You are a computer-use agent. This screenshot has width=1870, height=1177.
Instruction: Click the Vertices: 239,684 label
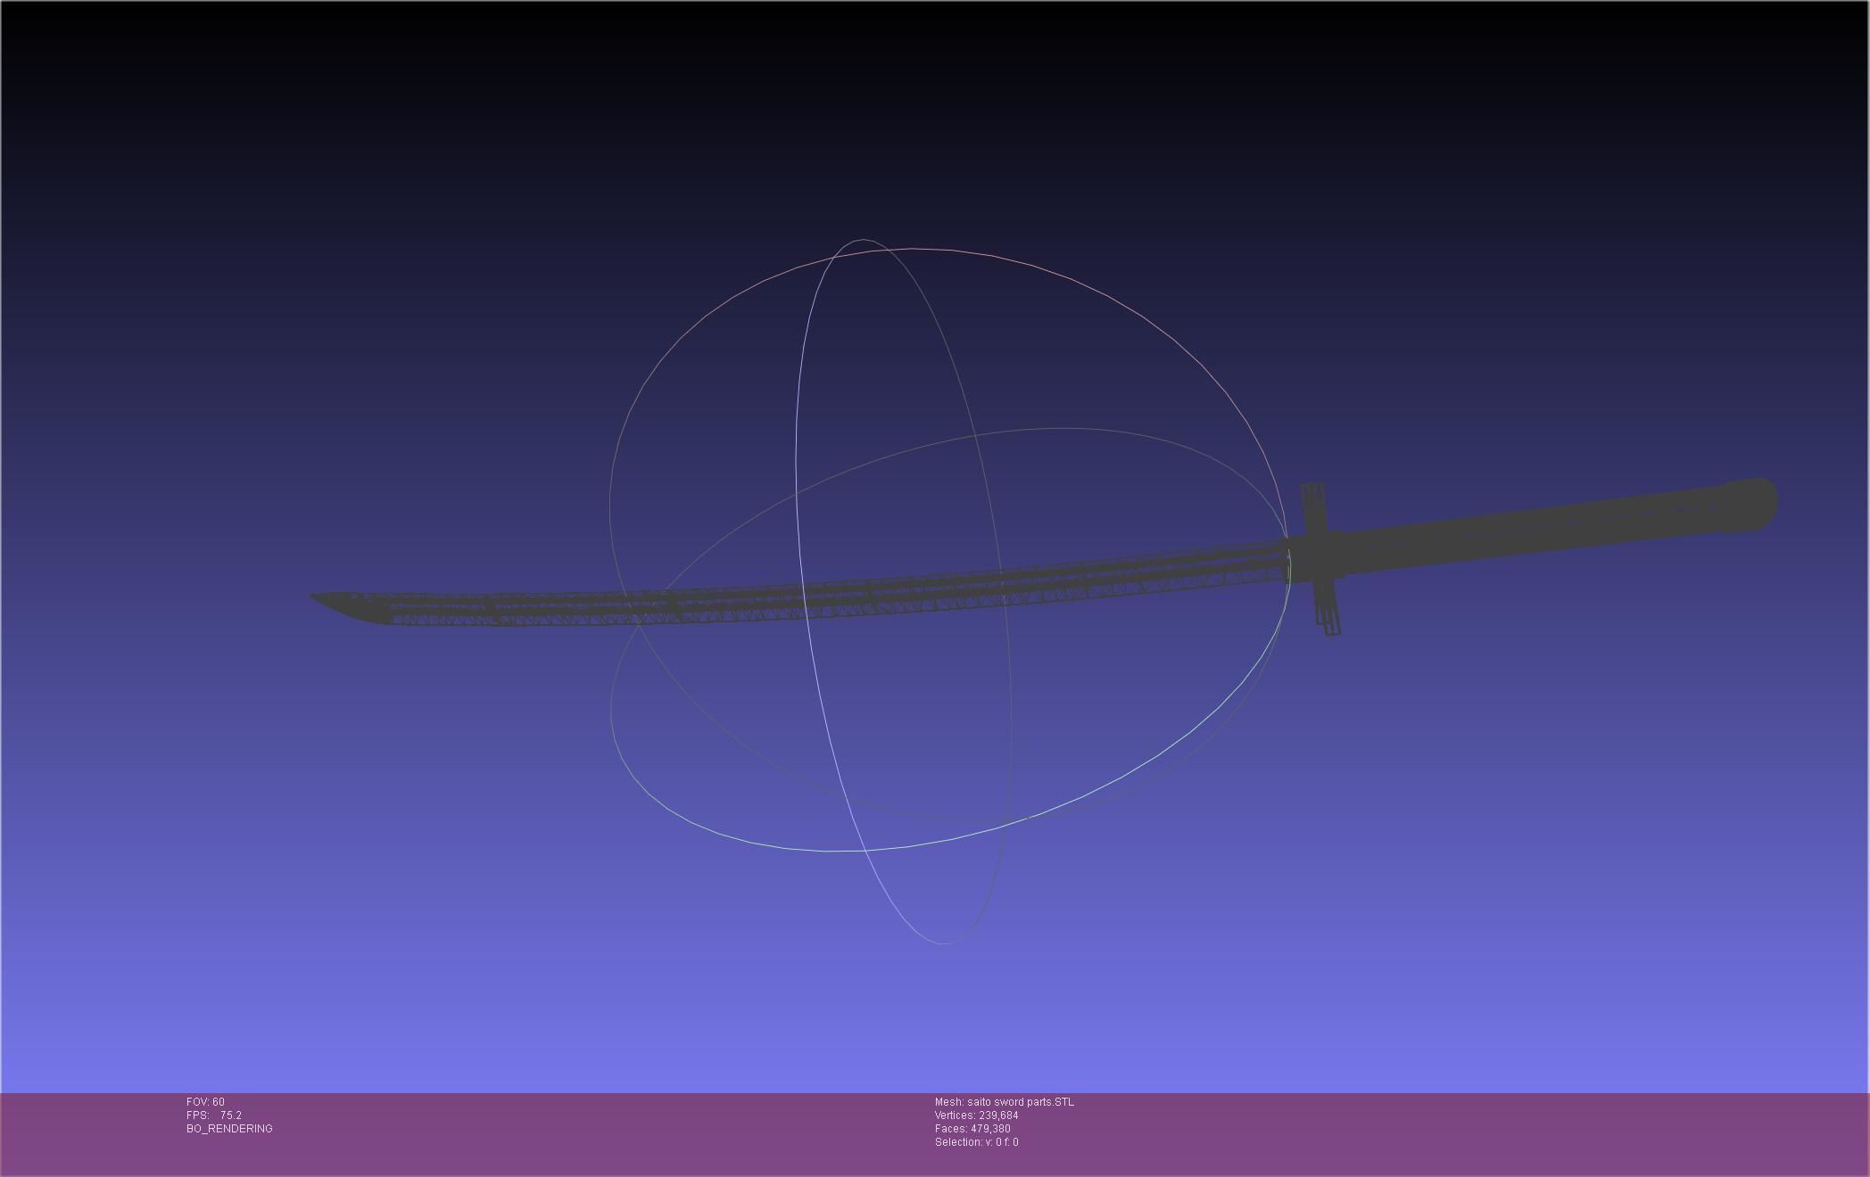[x=976, y=1115]
